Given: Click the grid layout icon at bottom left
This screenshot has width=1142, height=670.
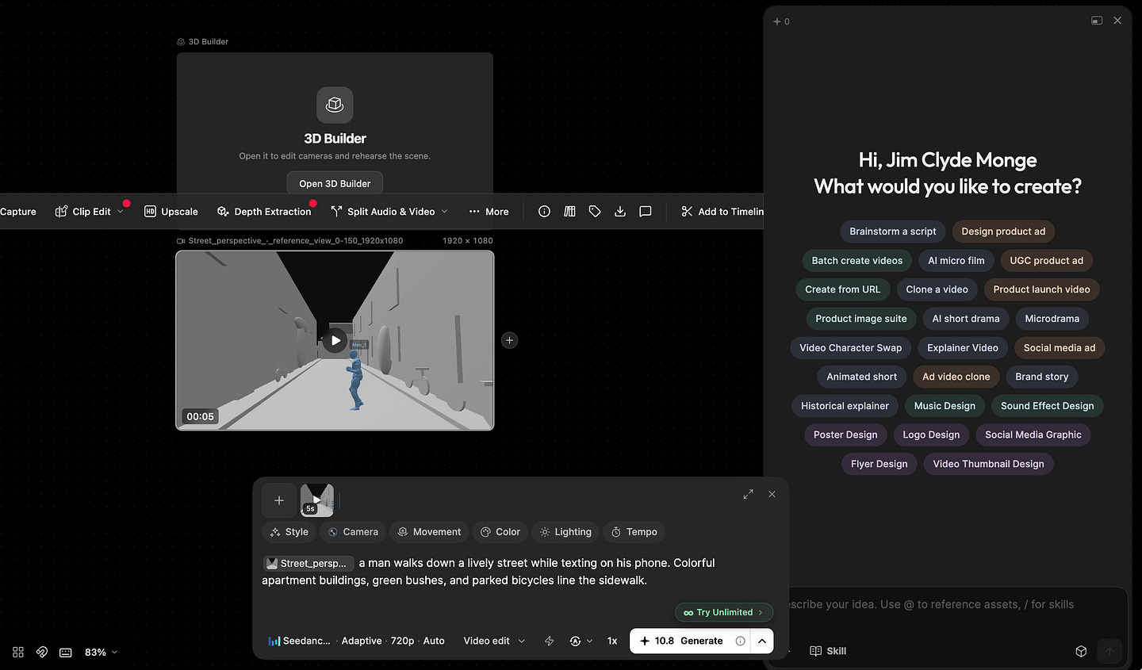Looking at the screenshot, I should pos(18,652).
